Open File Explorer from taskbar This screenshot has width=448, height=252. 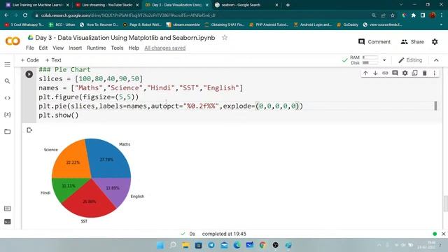click(x=185, y=245)
